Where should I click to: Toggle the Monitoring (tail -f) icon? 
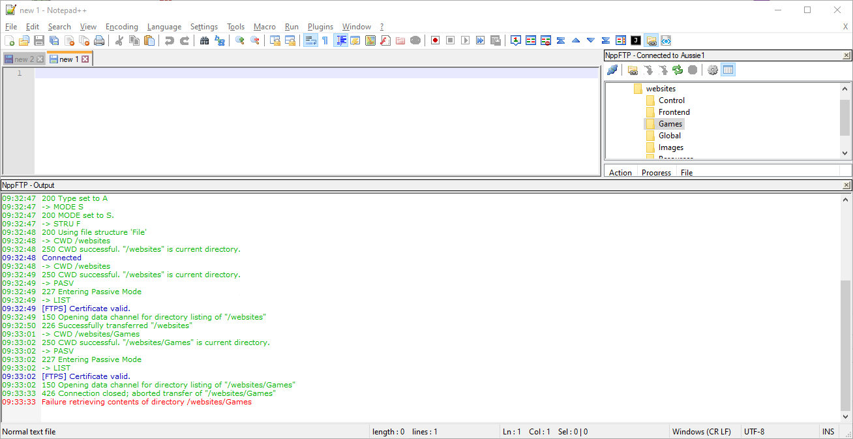(x=415, y=40)
